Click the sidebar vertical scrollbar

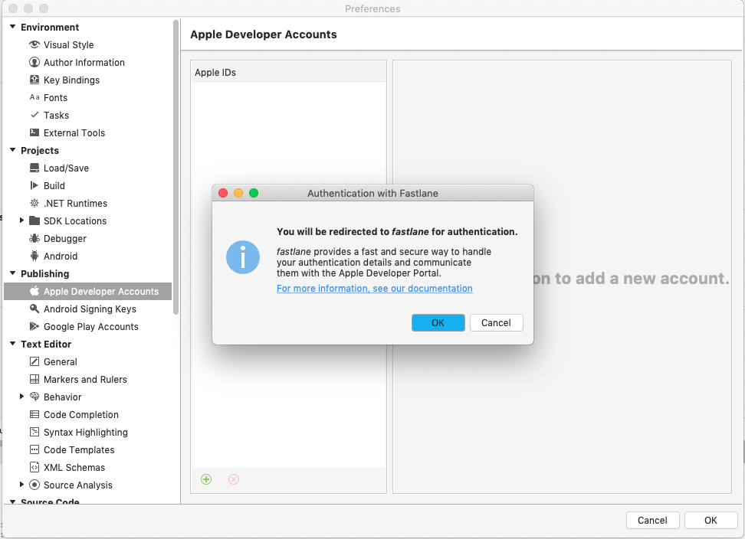pyautogui.click(x=176, y=167)
